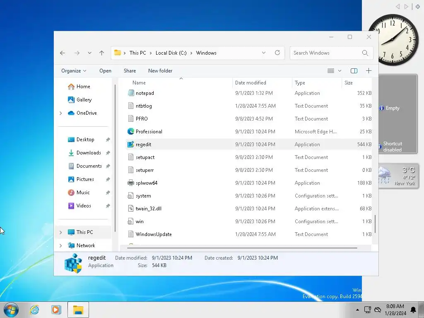Select the regedit application icon

131,145
